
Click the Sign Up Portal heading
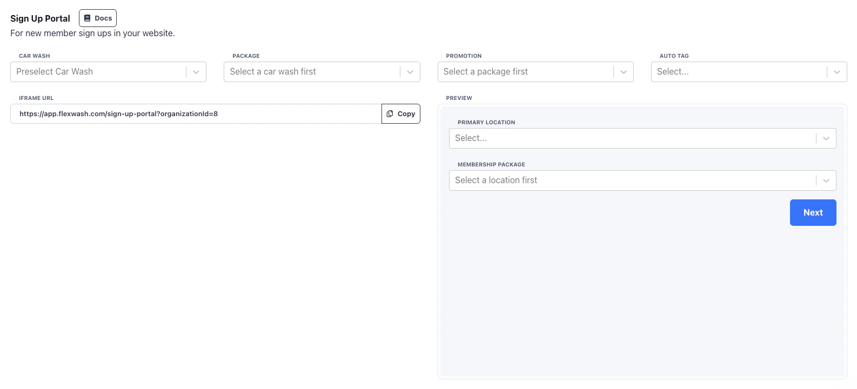40,18
